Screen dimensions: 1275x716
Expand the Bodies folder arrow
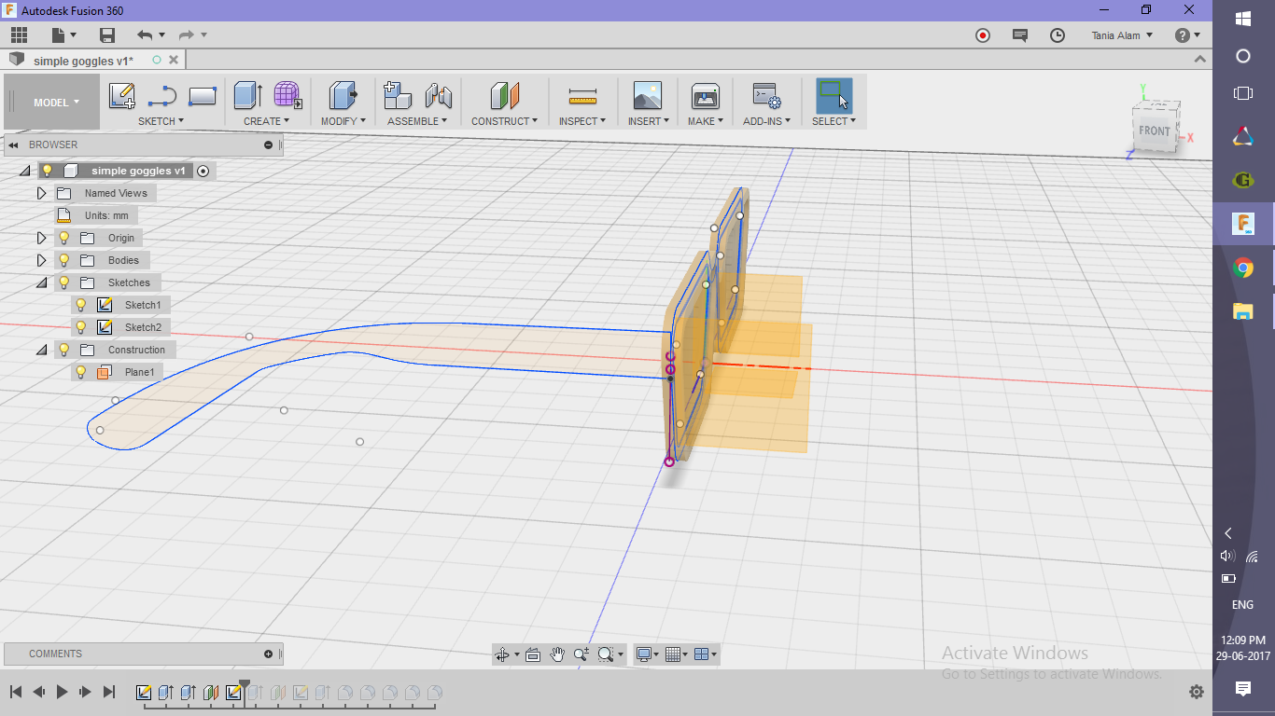pos(41,260)
